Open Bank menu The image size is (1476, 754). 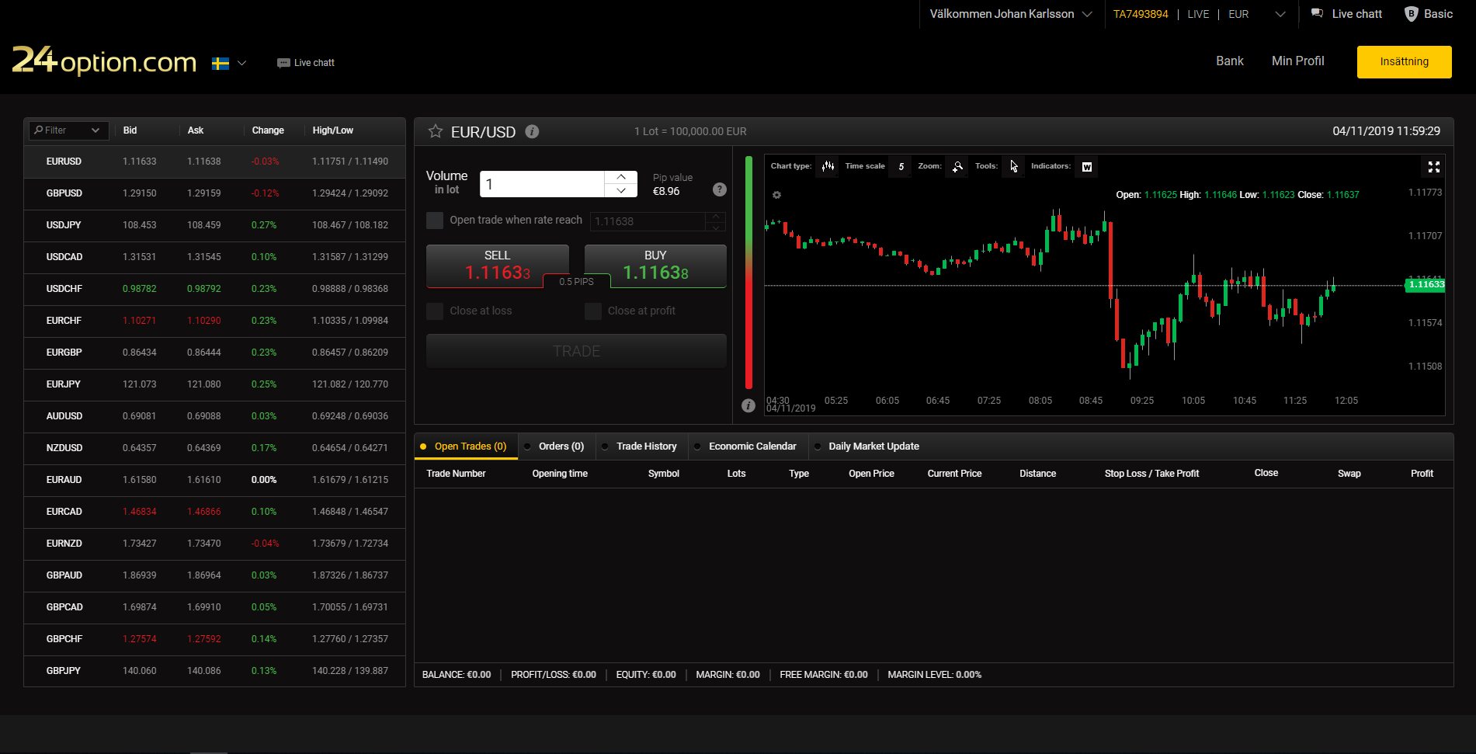pos(1229,61)
